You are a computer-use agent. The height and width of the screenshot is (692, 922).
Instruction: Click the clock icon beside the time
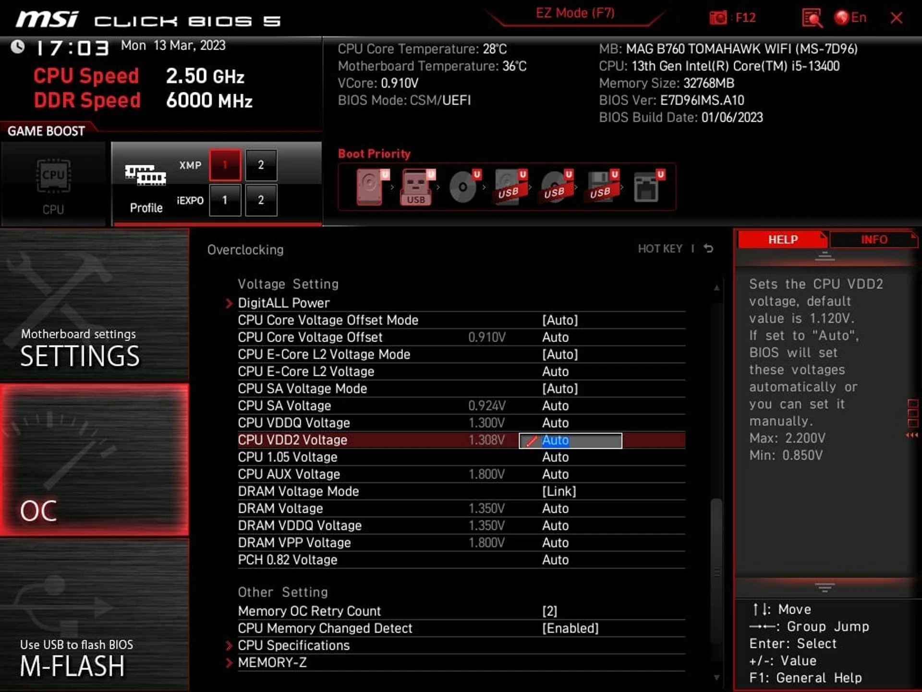coord(18,47)
